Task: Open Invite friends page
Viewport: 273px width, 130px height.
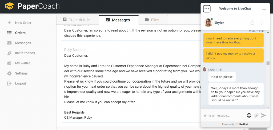Action: click(25, 53)
